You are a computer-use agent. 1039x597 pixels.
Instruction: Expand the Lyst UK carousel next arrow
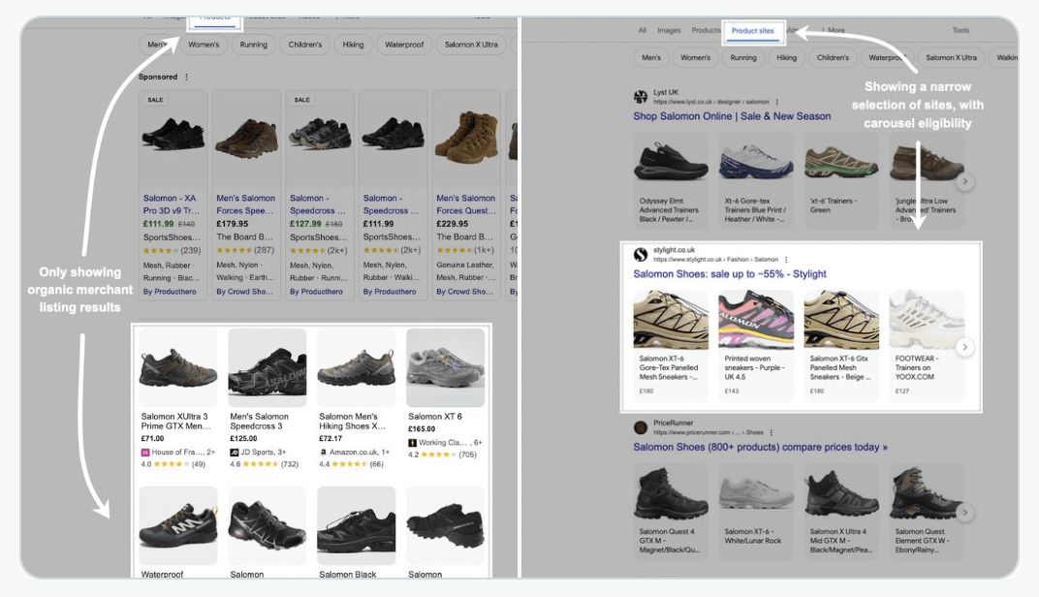tap(964, 181)
